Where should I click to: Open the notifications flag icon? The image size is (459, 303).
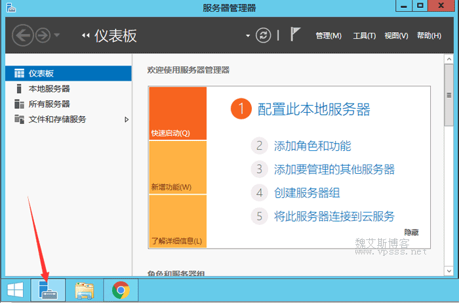(295, 35)
